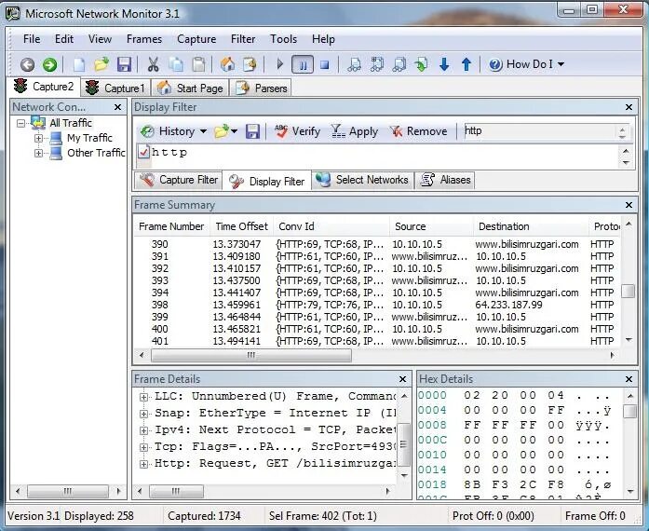
Task: Expand the Ipv4 detail node
Action: click(x=143, y=430)
